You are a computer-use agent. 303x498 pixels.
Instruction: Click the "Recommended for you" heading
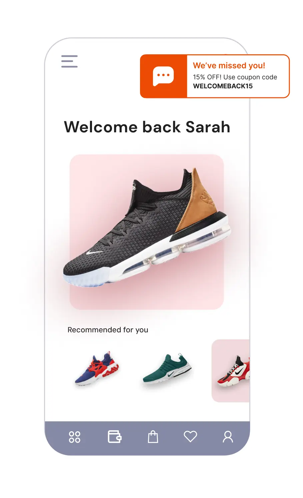[108, 330]
